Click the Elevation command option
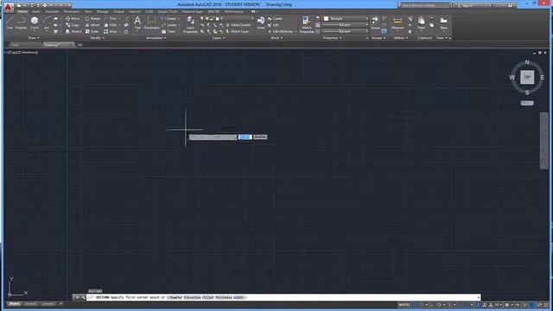553x311 pixels. pos(192,297)
